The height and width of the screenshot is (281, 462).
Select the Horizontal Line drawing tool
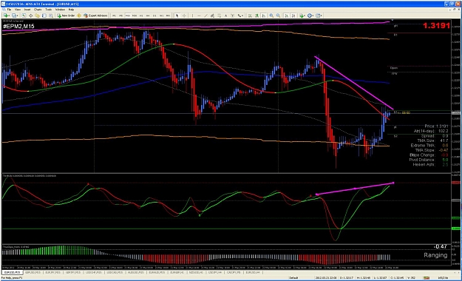click(199, 16)
